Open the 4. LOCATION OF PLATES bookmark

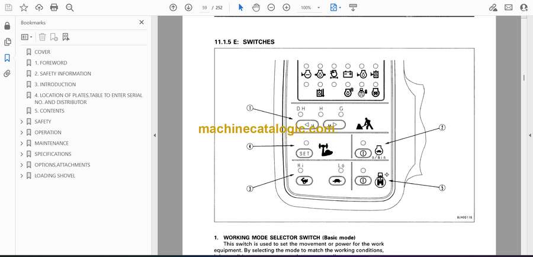[88, 99]
